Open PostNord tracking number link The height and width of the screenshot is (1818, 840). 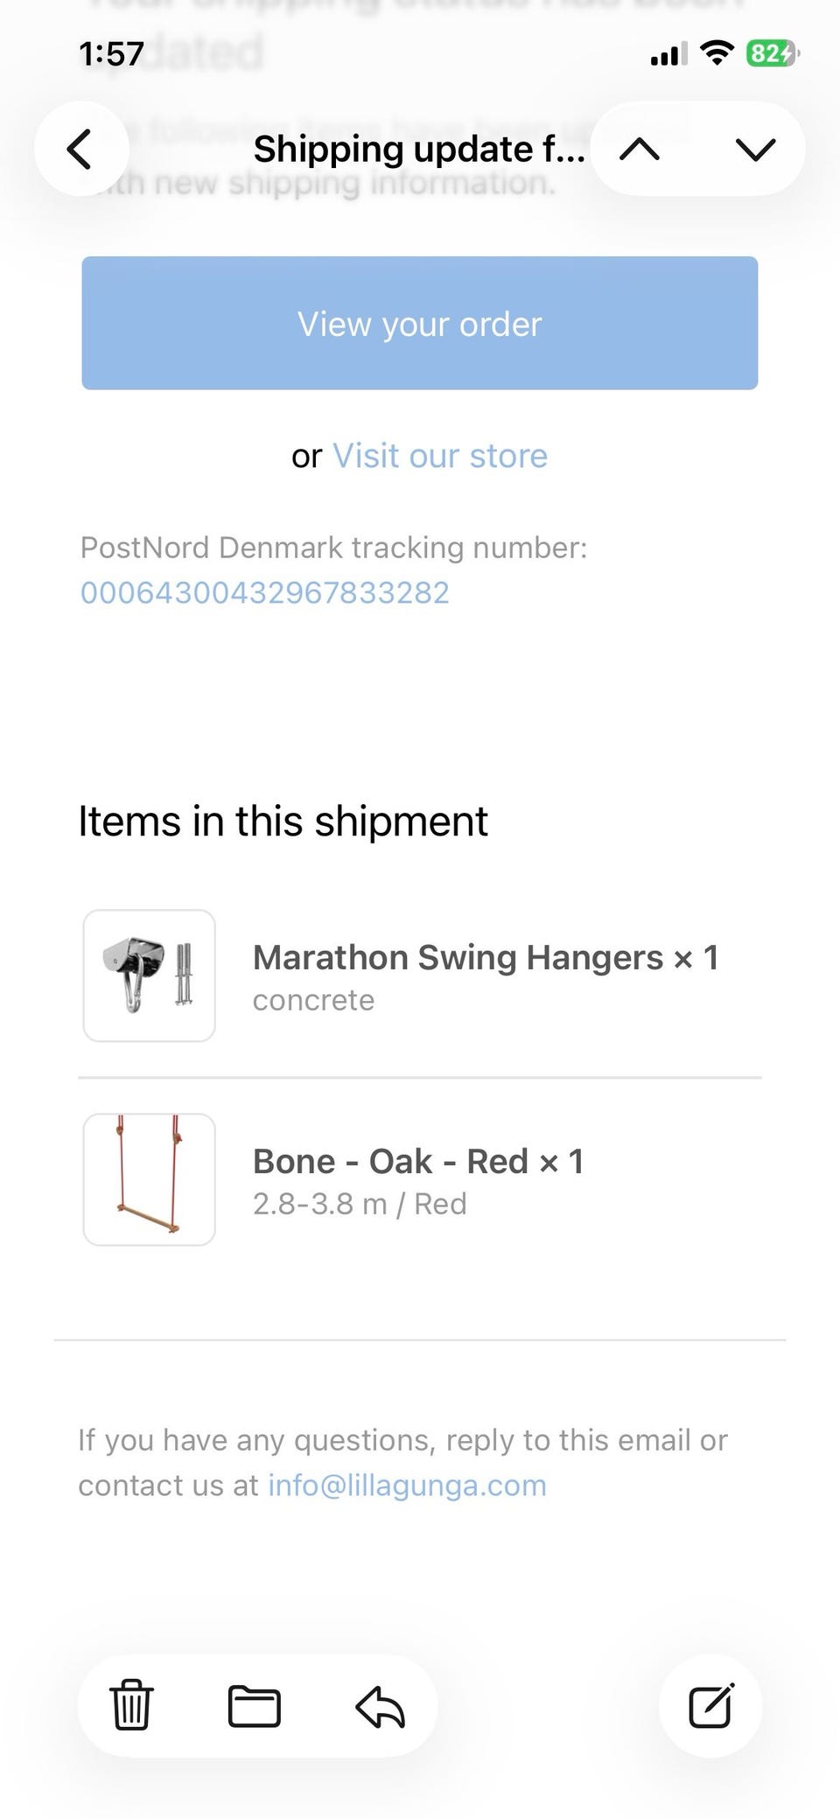(265, 593)
